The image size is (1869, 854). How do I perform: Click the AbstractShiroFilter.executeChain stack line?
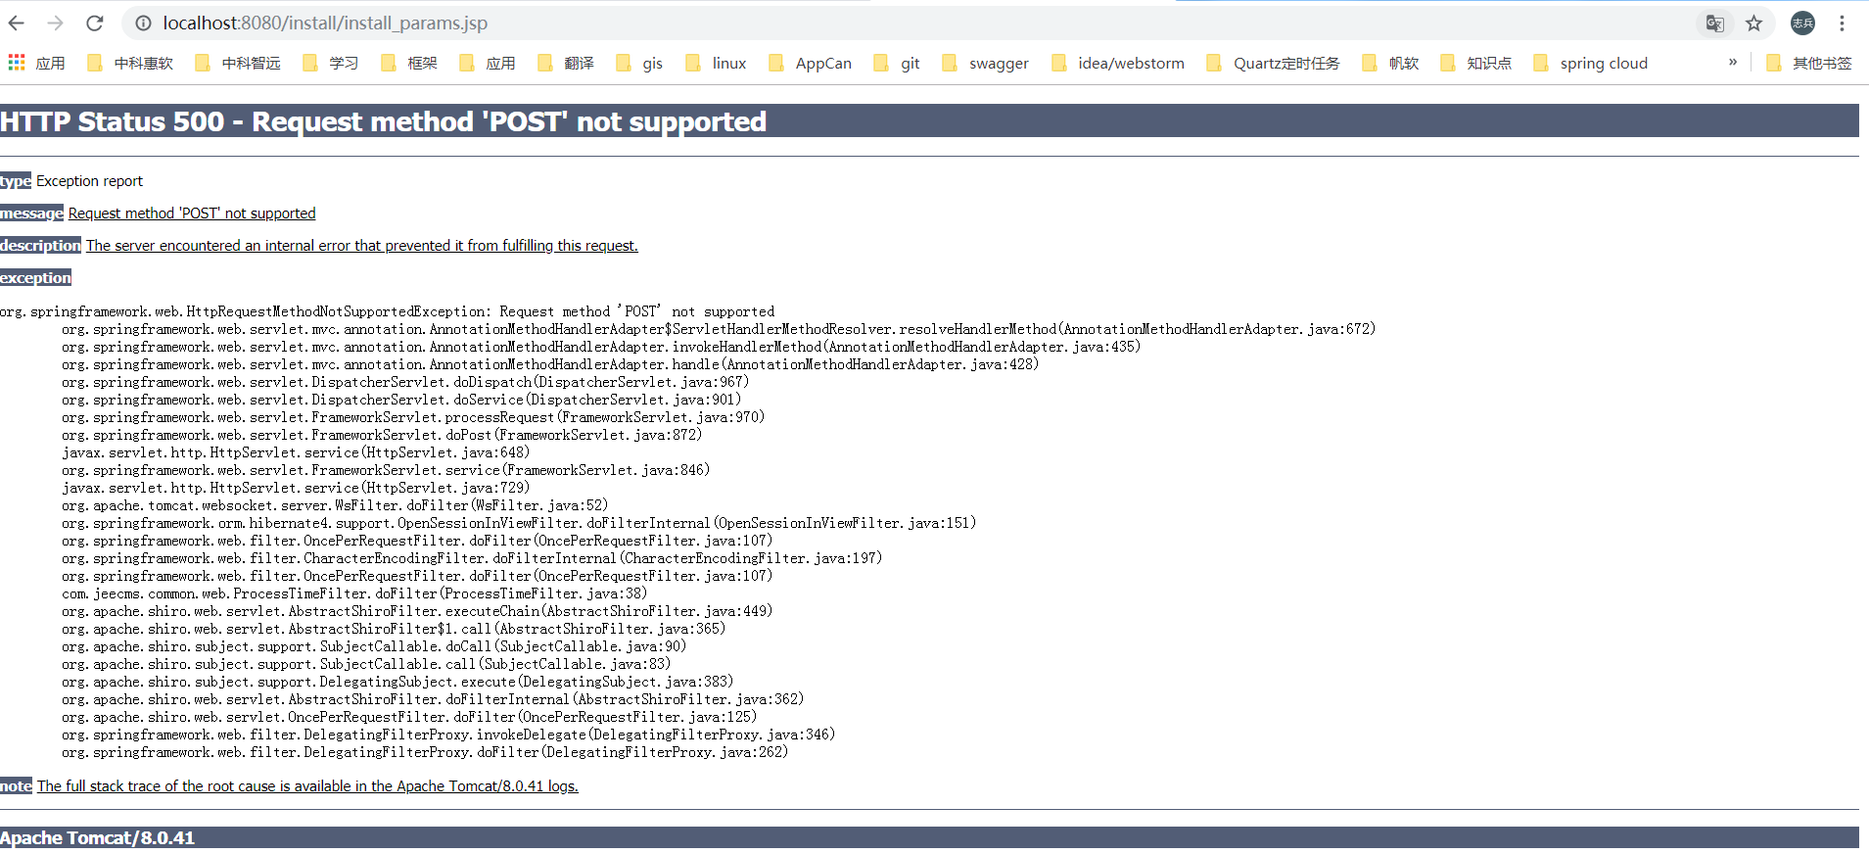pos(417,611)
